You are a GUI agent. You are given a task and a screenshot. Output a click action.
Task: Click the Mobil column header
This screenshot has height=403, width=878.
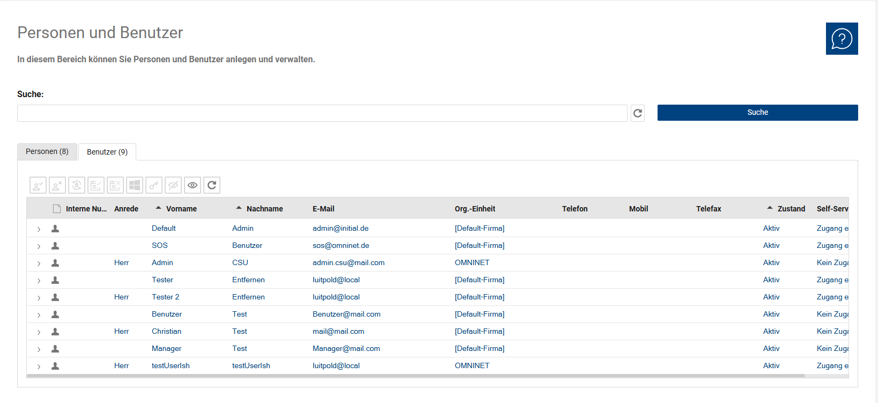point(638,209)
